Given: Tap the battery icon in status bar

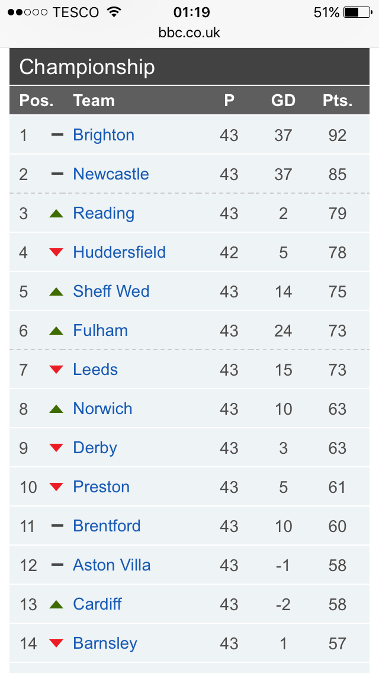Looking at the screenshot, I should point(358,12).
